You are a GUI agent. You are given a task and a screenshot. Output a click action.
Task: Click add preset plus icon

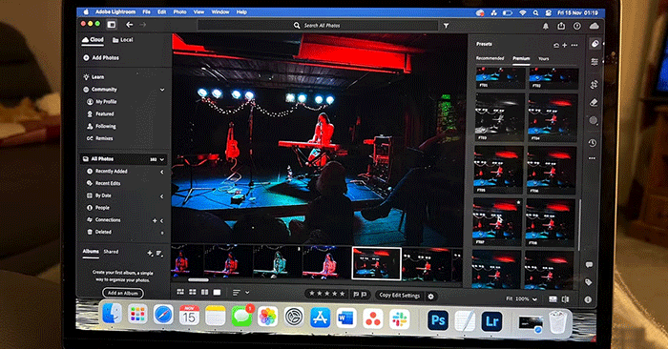tap(565, 45)
